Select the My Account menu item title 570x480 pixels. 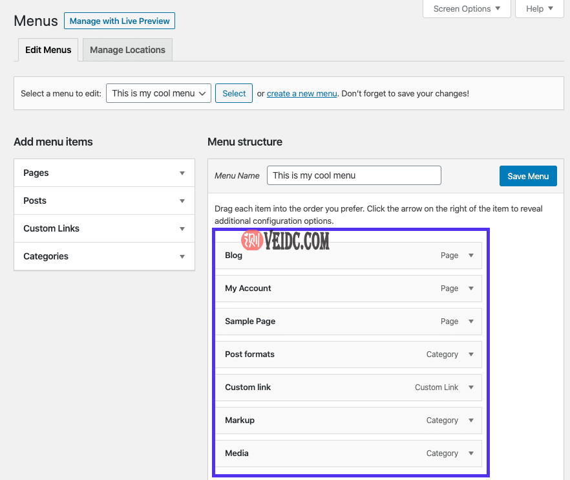click(248, 289)
